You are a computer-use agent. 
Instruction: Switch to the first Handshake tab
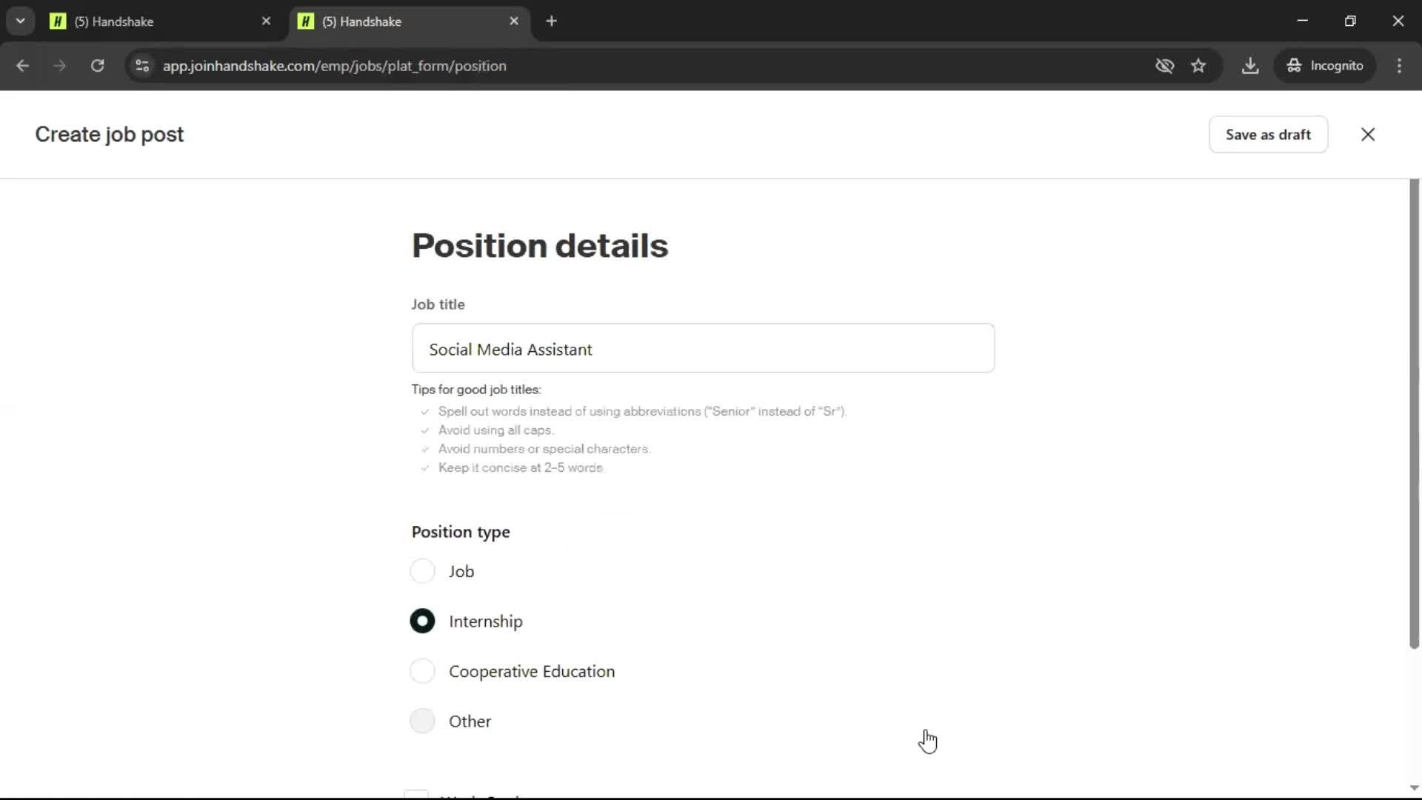159,21
